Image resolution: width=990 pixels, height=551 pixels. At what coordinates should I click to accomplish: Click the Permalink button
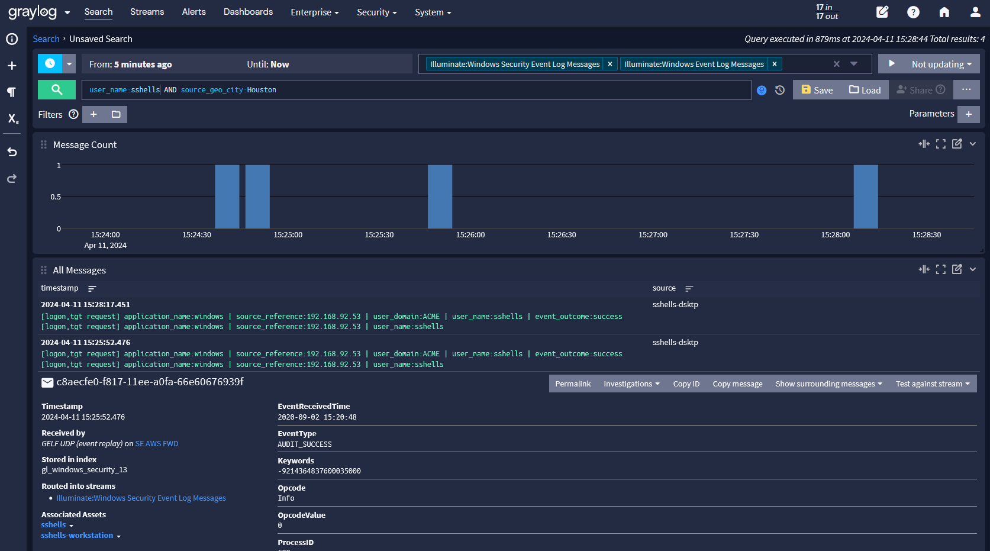click(572, 384)
